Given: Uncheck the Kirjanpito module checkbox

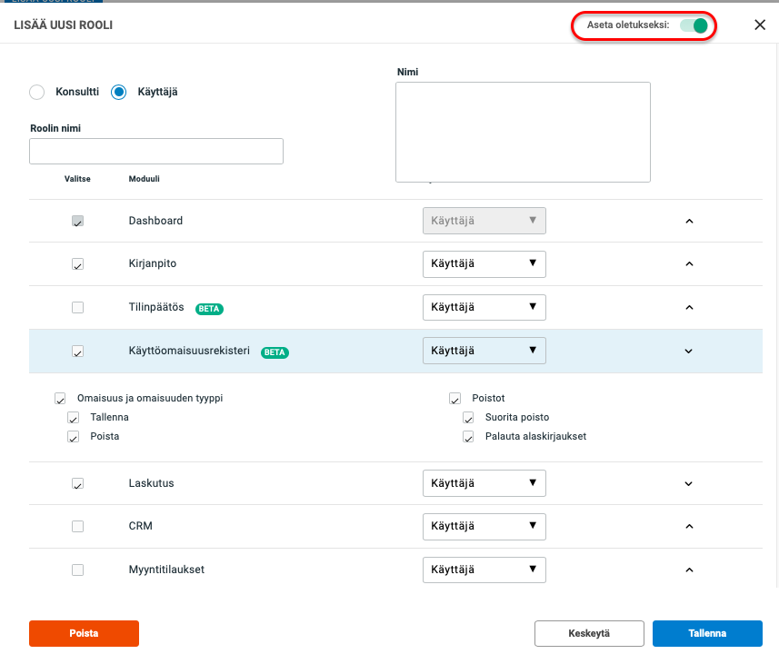Looking at the screenshot, I should click(77, 264).
